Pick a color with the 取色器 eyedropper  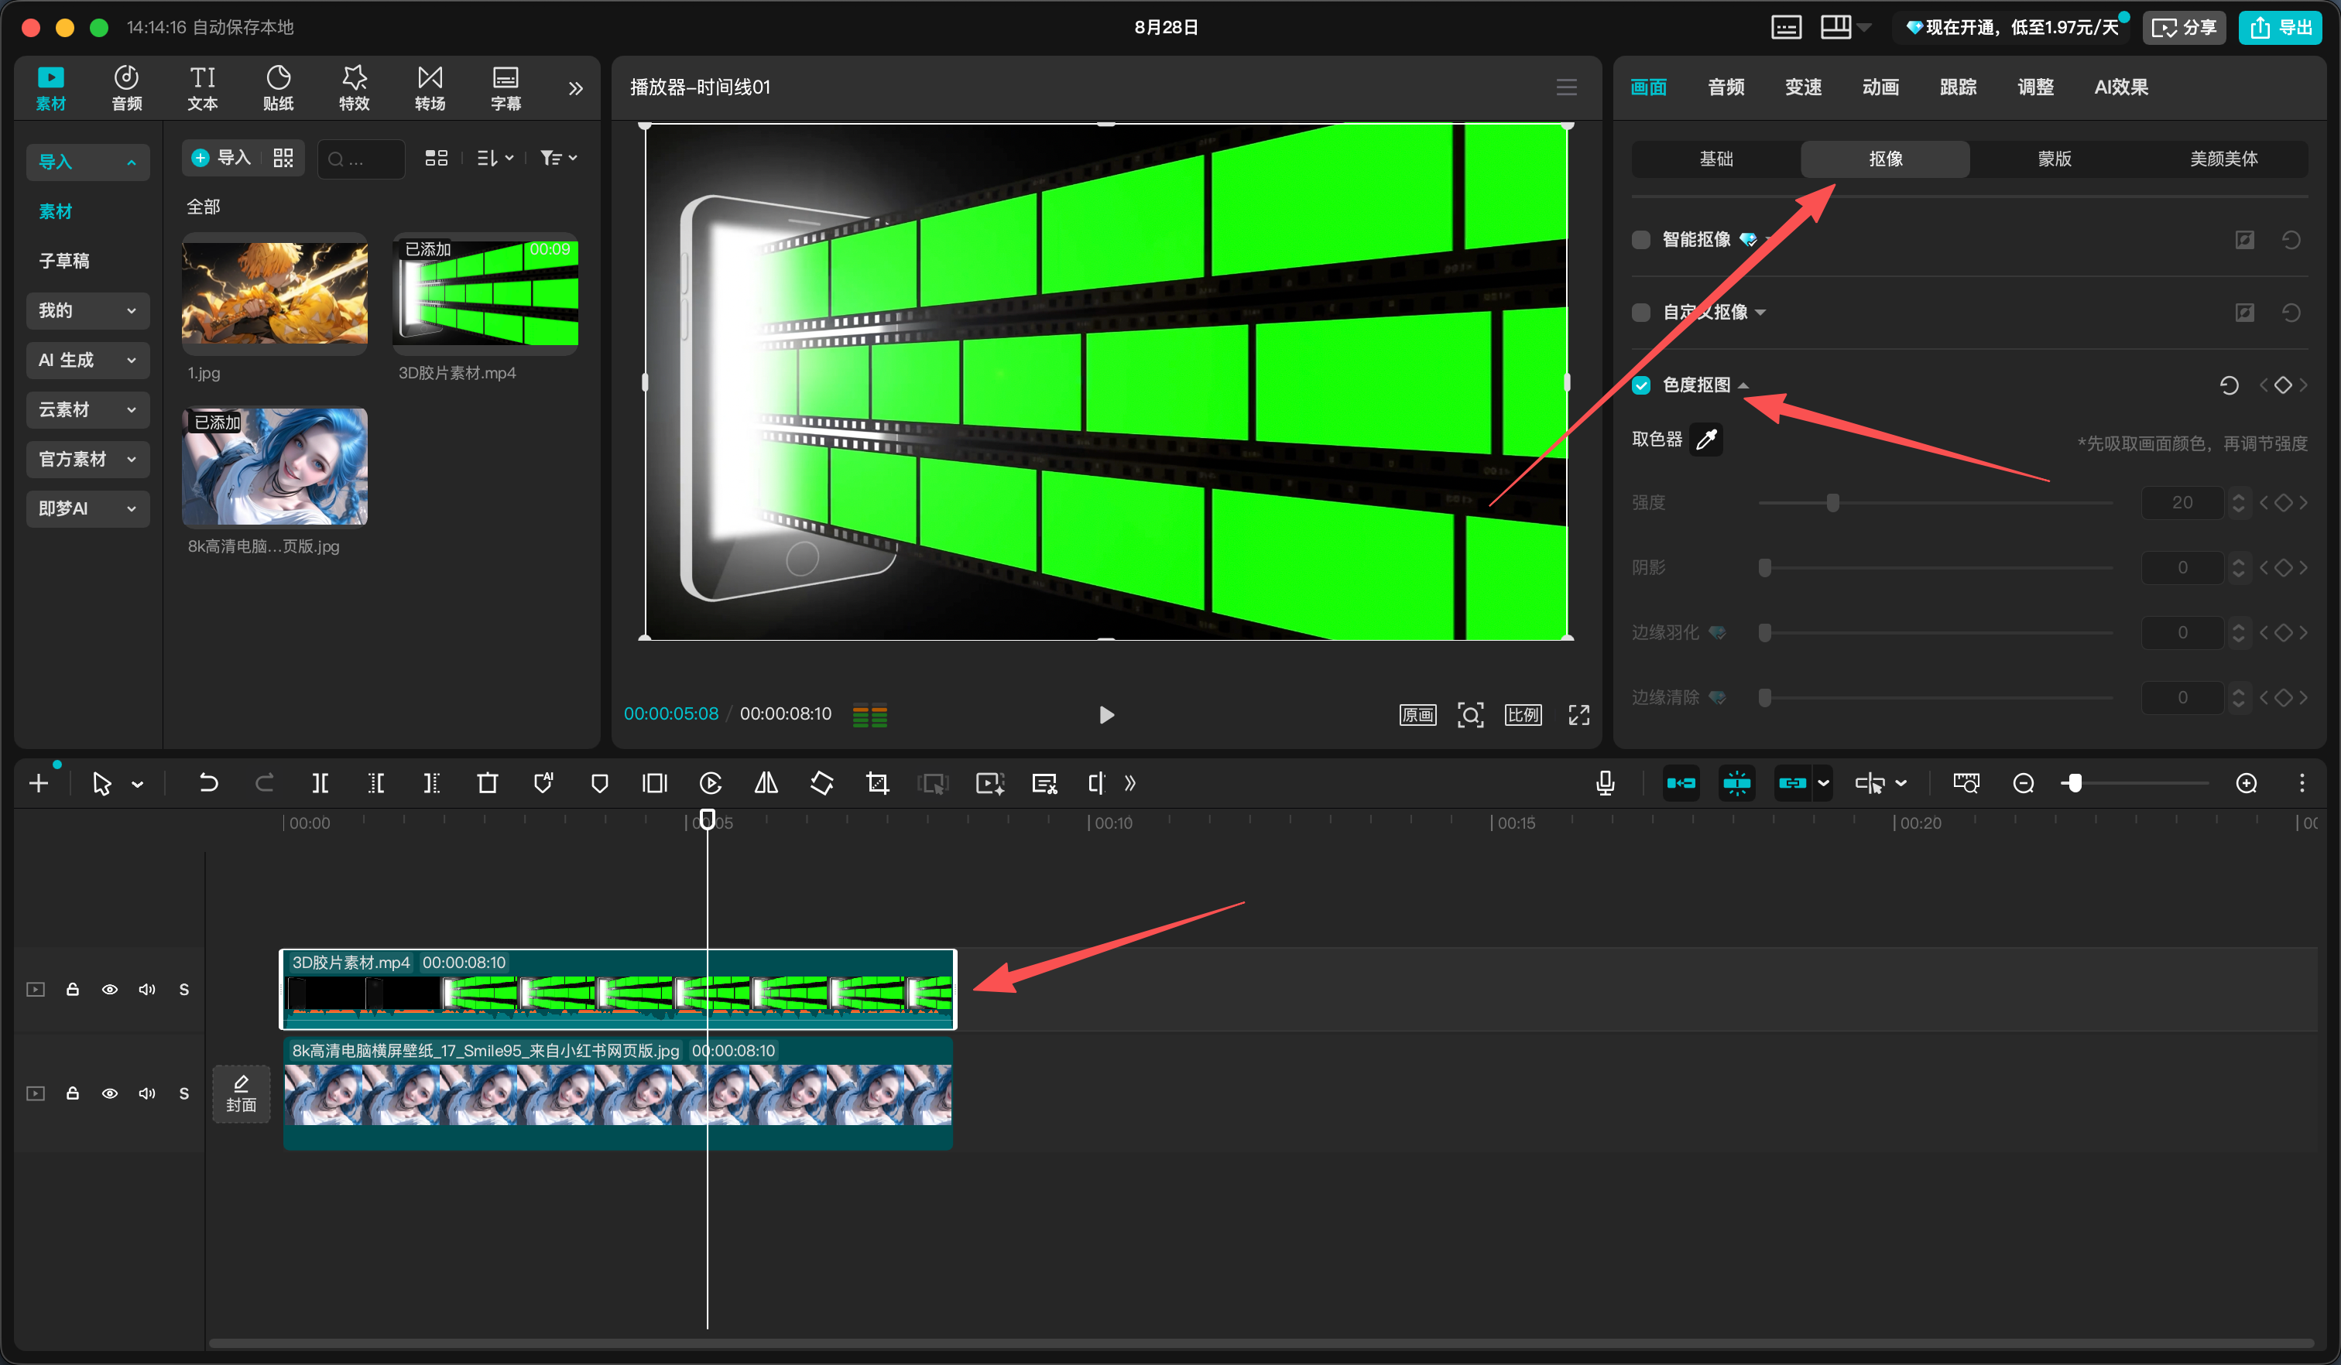tap(1705, 440)
